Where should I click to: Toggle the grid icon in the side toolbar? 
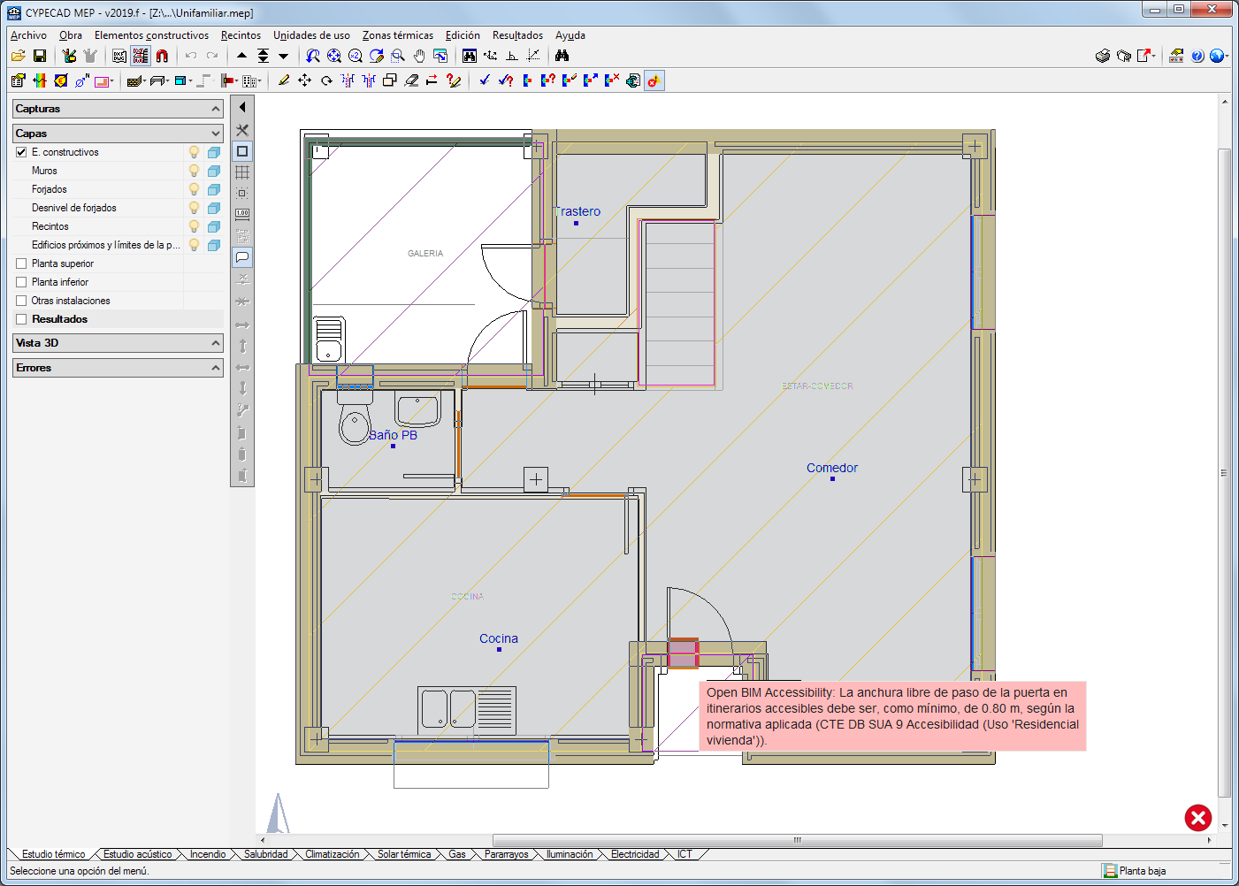pyautogui.click(x=242, y=172)
